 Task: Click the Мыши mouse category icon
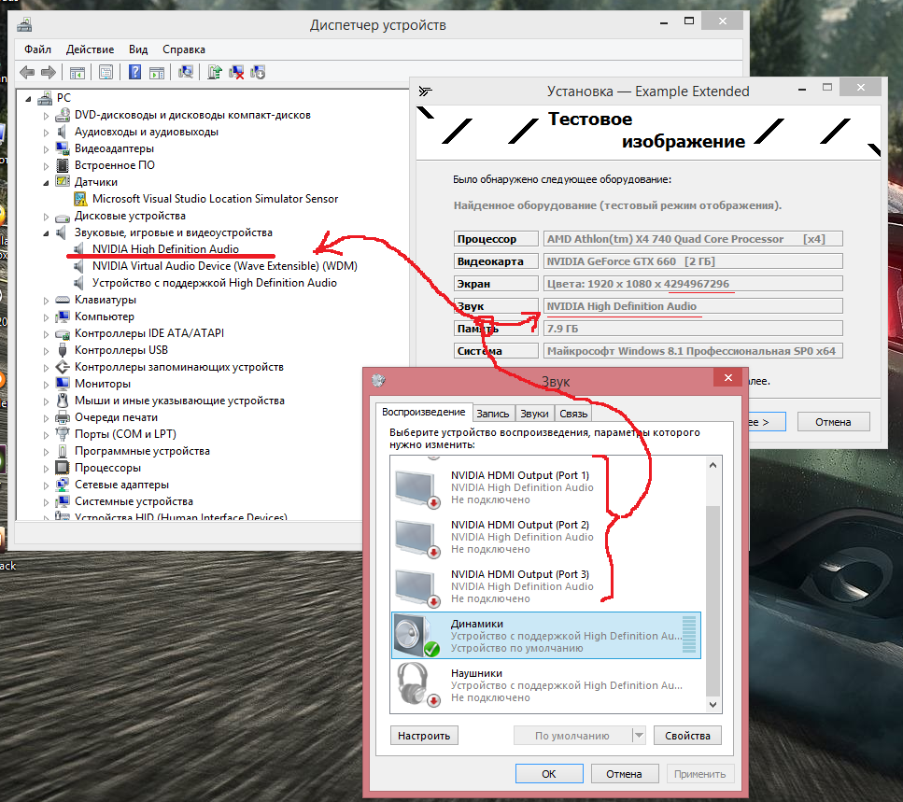click(x=63, y=401)
